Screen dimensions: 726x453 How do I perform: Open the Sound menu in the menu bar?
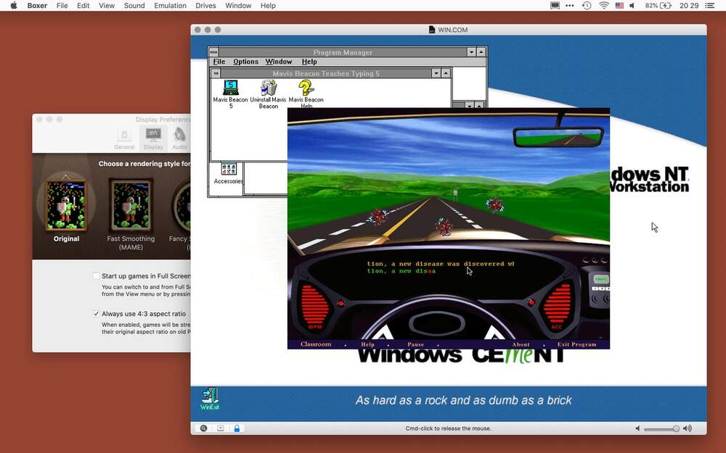[134, 6]
